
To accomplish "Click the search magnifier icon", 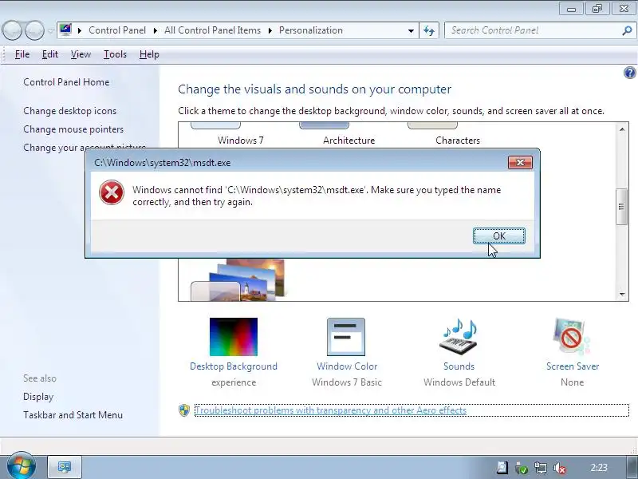I will click(x=627, y=30).
